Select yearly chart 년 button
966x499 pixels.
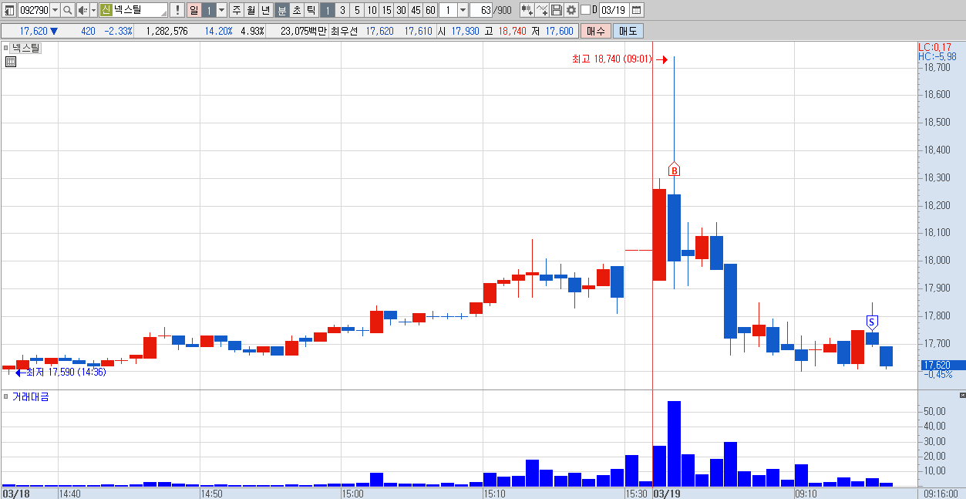(x=266, y=10)
